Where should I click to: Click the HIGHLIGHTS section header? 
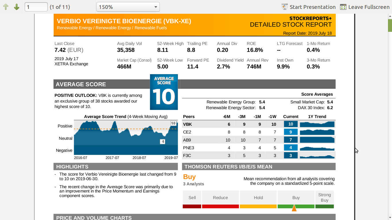point(116,167)
